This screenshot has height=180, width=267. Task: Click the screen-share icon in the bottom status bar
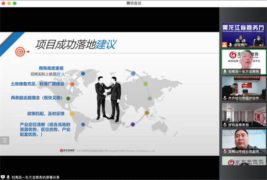click(3, 177)
